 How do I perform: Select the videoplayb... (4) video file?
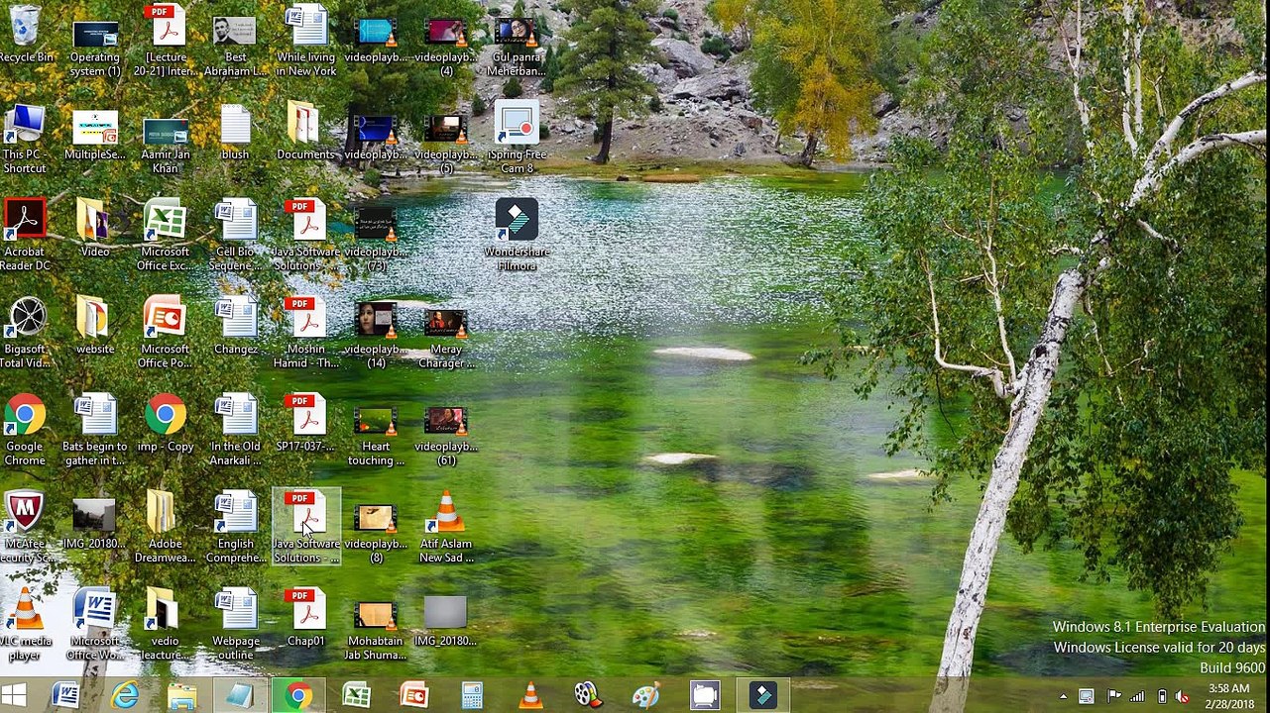click(446, 45)
